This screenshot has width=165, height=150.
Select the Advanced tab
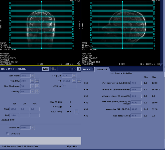coord(102,69)
